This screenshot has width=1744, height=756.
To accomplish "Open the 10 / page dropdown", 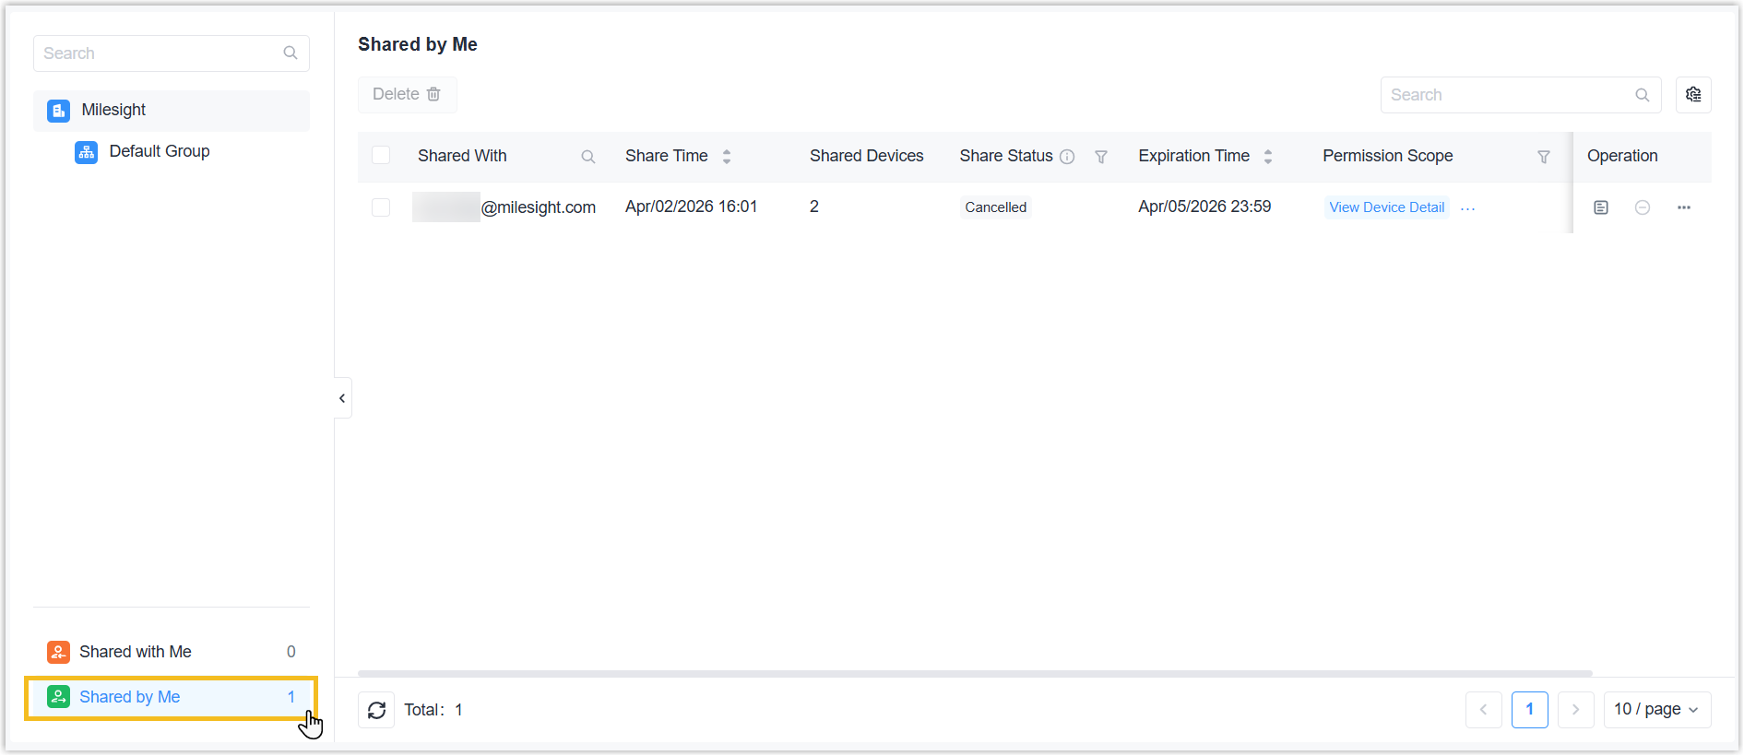I will 1656,710.
